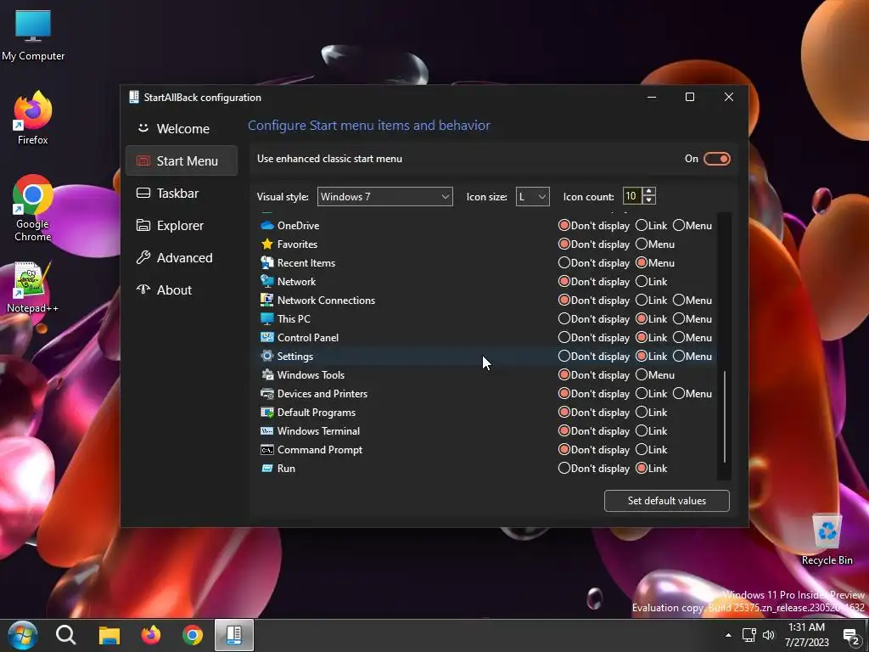The width and height of the screenshot is (869, 652).
Task: Open the volume speaker tray icon
Action: [768, 635]
